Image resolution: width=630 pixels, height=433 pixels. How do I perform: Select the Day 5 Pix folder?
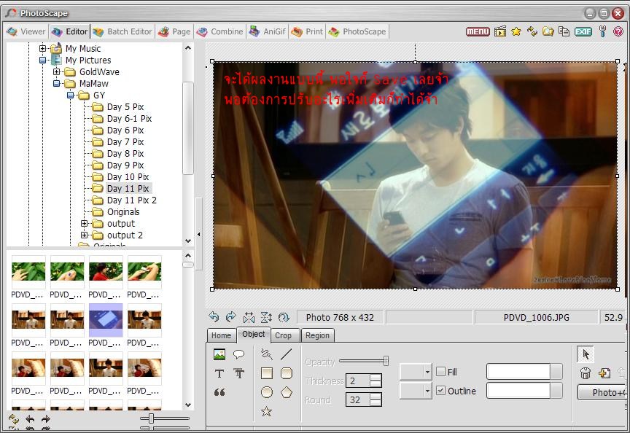[x=125, y=107]
